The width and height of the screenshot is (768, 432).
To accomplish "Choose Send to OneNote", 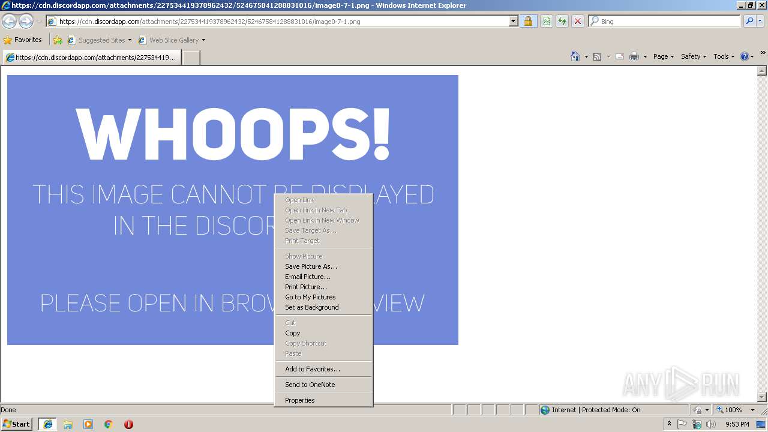I will (324, 385).
